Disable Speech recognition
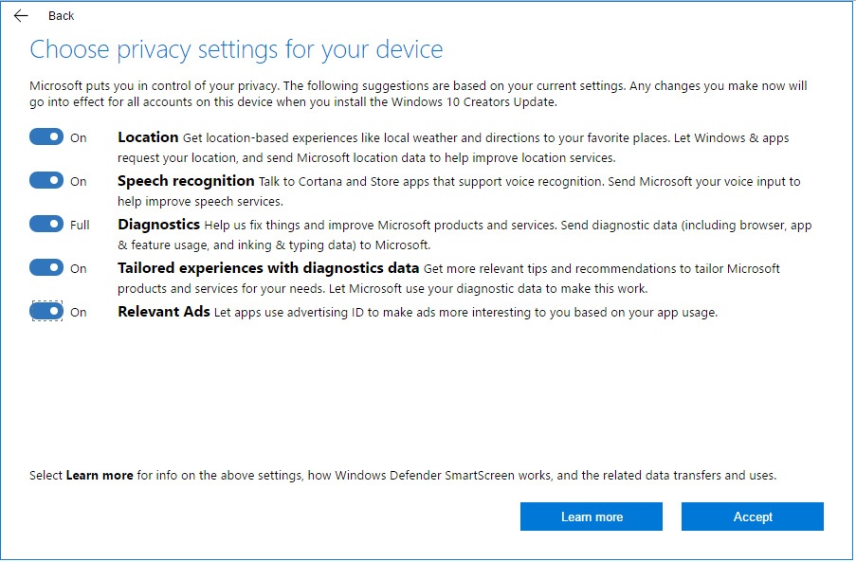Viewport: 856px width, 562px height. (45, 180)
